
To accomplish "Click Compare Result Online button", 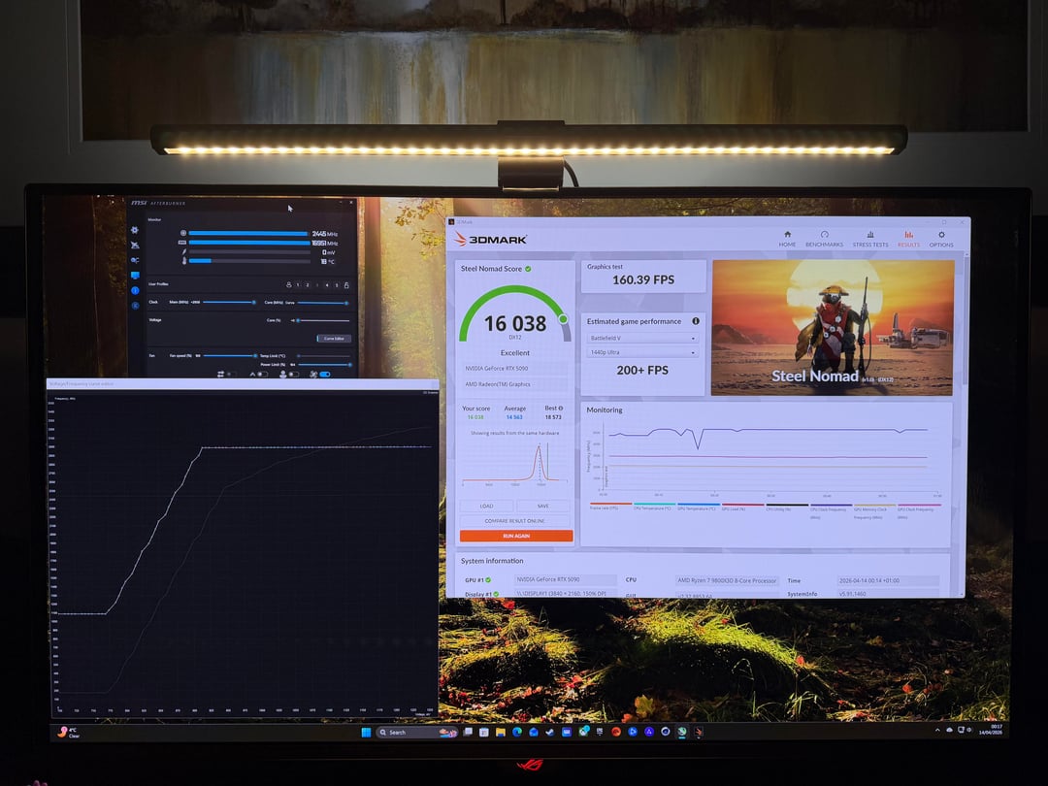I will (x=516, y=521).
